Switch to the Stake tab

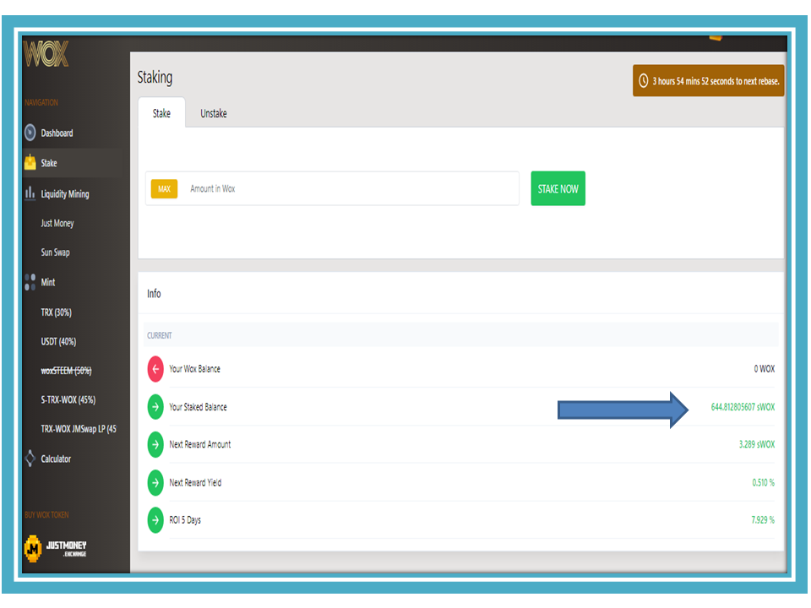coord(161,112)
